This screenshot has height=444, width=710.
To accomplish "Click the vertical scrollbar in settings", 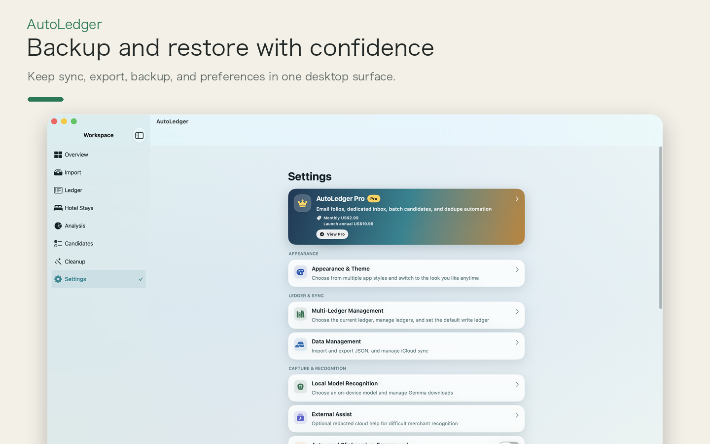I will point(661,228).
